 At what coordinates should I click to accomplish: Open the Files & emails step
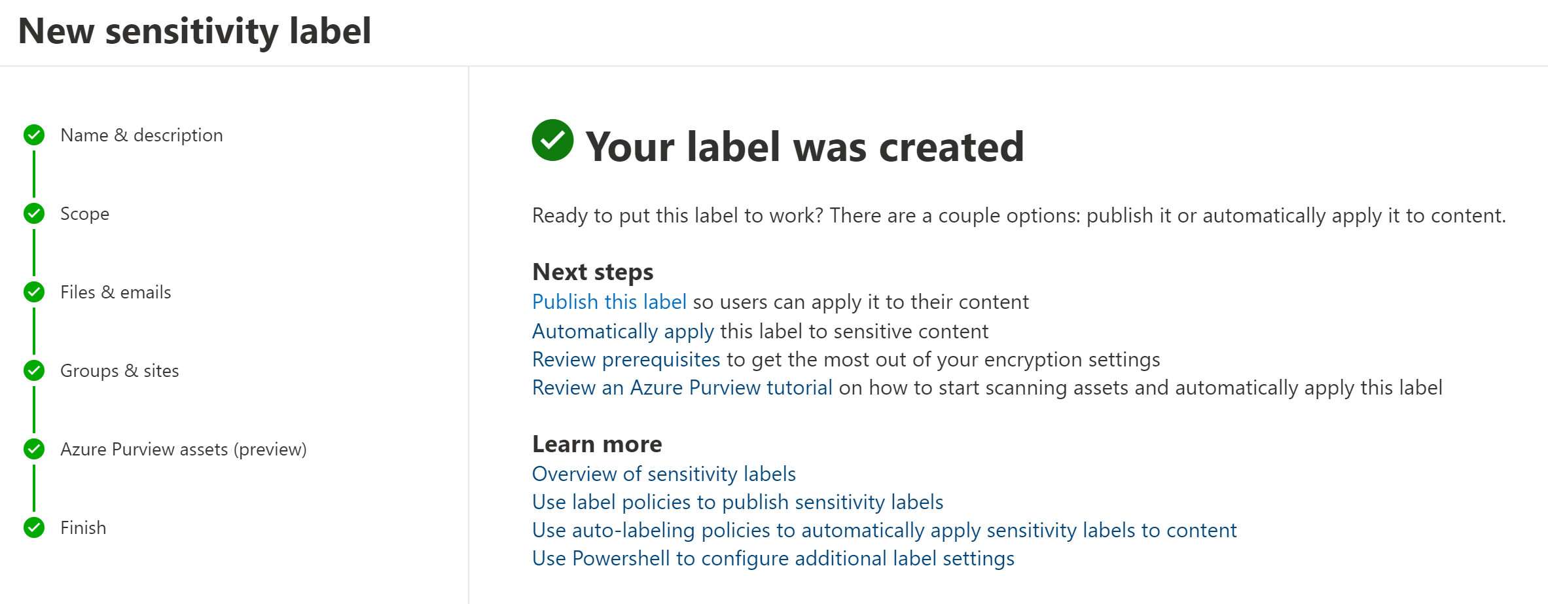click(x=115, y=292)
